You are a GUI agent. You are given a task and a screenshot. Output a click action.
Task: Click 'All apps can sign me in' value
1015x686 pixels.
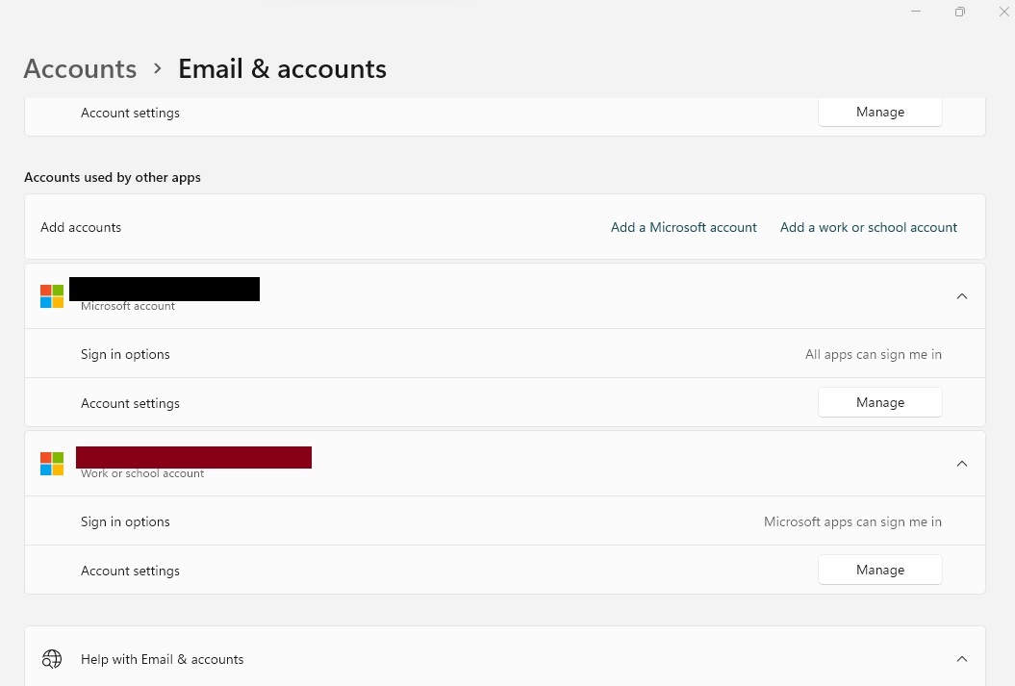coord(874,355)
